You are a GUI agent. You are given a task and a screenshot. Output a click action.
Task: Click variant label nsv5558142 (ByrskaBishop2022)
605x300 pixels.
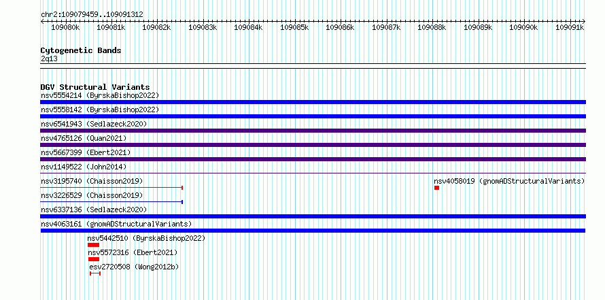coord(100,110)
